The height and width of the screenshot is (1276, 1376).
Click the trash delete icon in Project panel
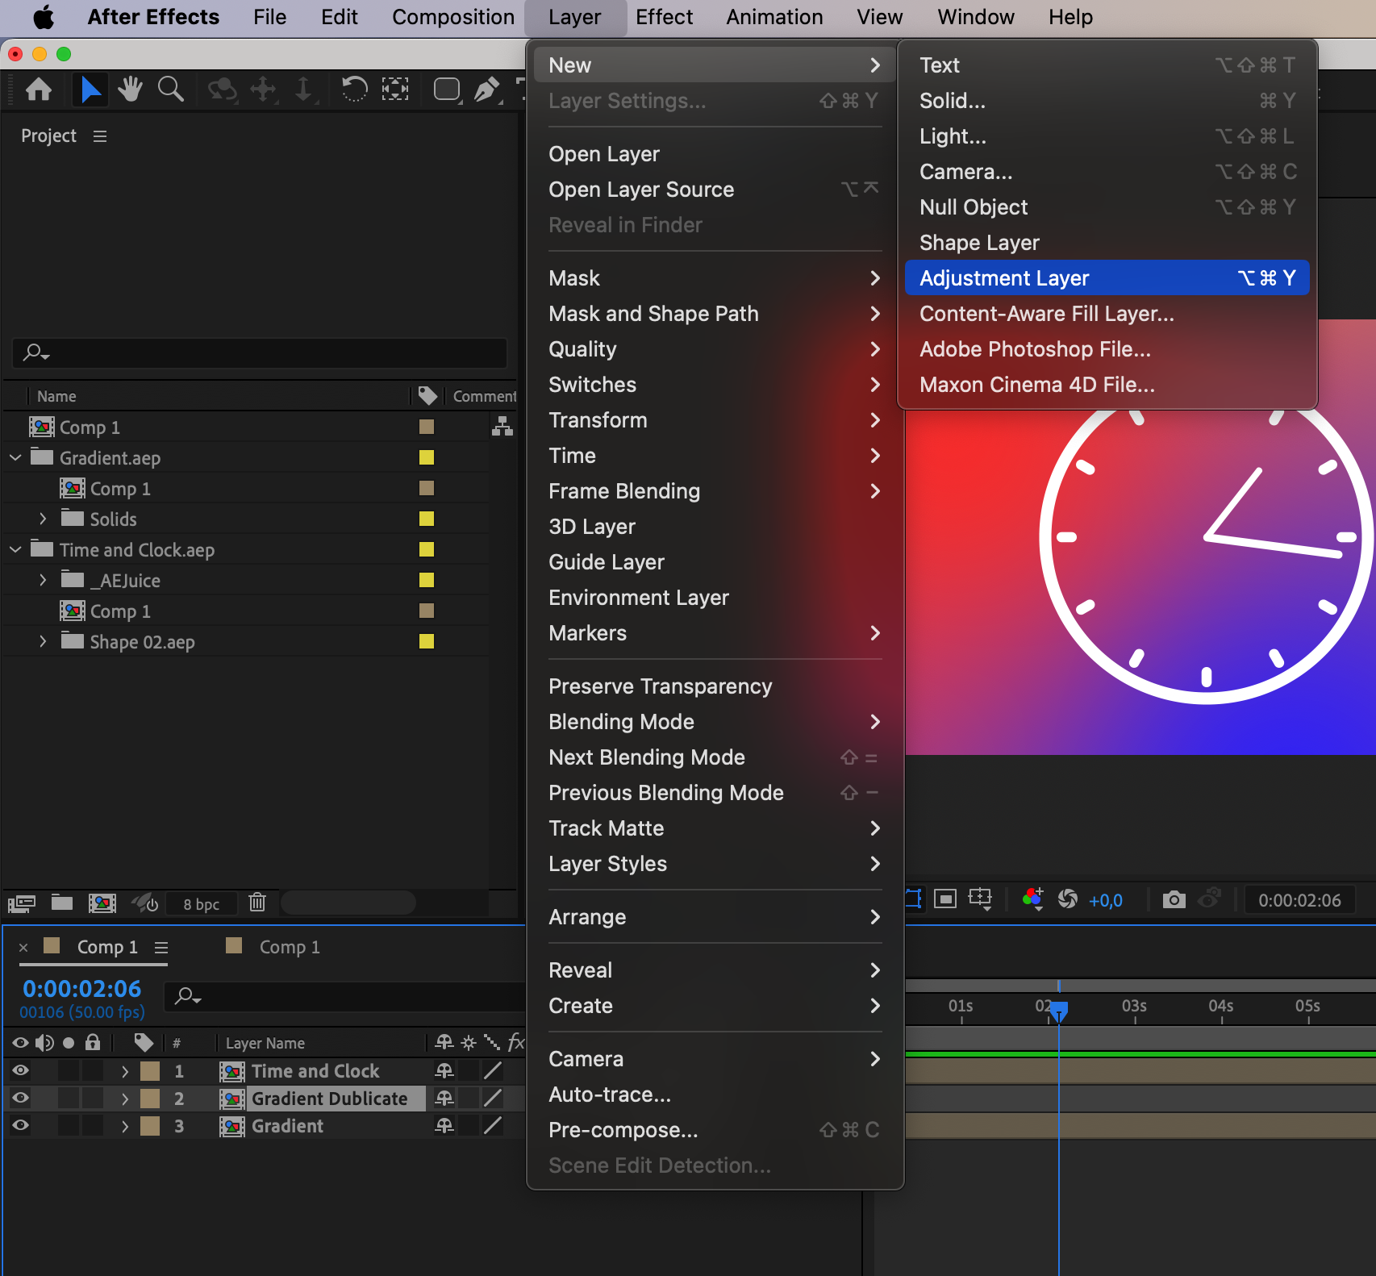coord(257,902)
